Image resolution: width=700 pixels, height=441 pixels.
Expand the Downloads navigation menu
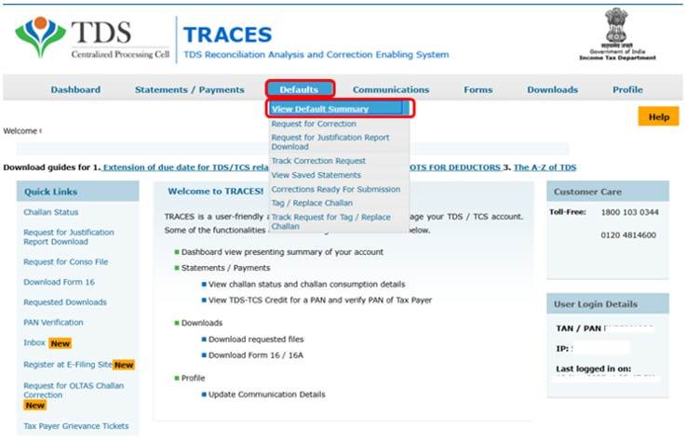point(552,90)
